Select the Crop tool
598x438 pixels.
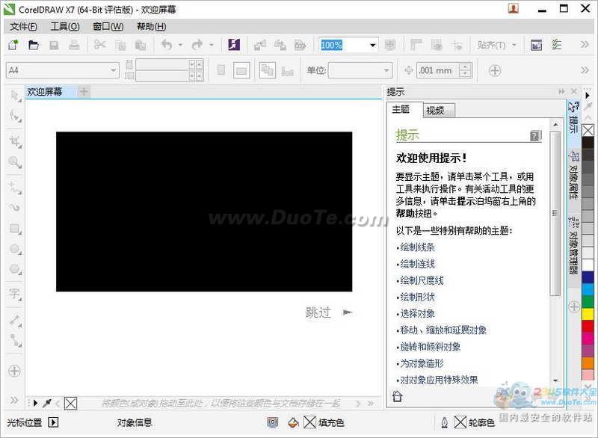click(x=15, y=141)
